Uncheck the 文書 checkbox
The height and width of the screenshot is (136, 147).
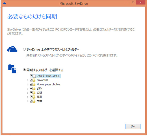(31, 101)
